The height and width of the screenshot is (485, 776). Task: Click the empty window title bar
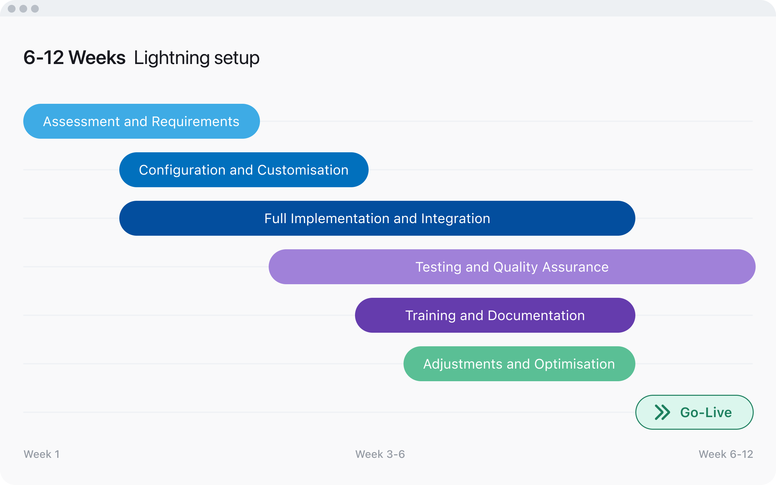click(388, 8)
